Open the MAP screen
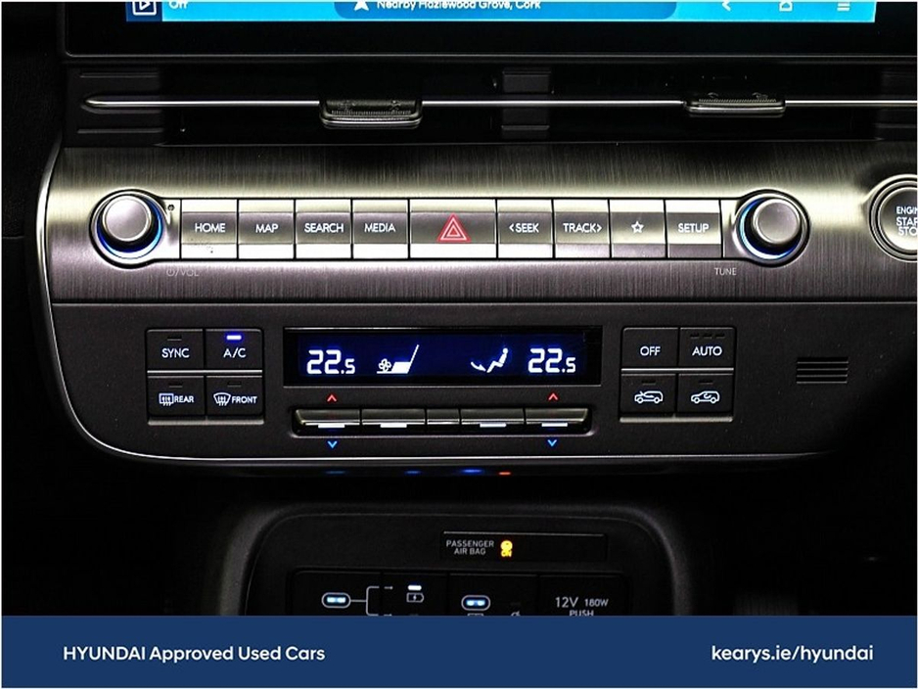Image resolution: width=918 pixels, height=689 pixels. (266, 228)
